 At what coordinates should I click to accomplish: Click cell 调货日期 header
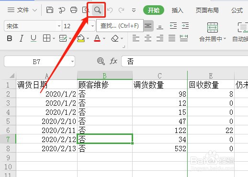click(x=46, y=85)
